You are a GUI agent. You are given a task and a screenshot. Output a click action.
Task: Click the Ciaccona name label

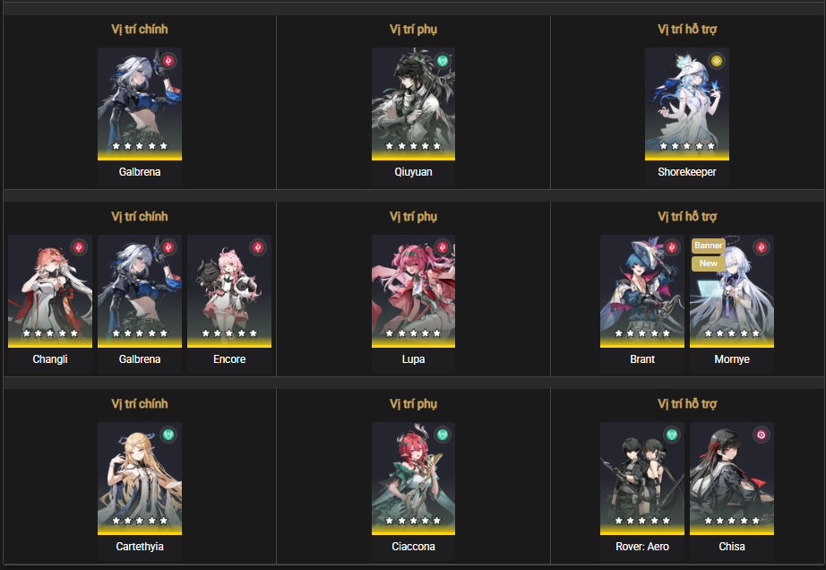pos(414,547)
